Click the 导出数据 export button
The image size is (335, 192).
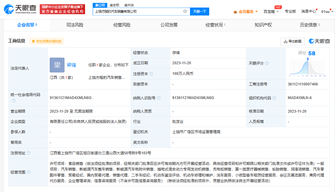point(293,41)
